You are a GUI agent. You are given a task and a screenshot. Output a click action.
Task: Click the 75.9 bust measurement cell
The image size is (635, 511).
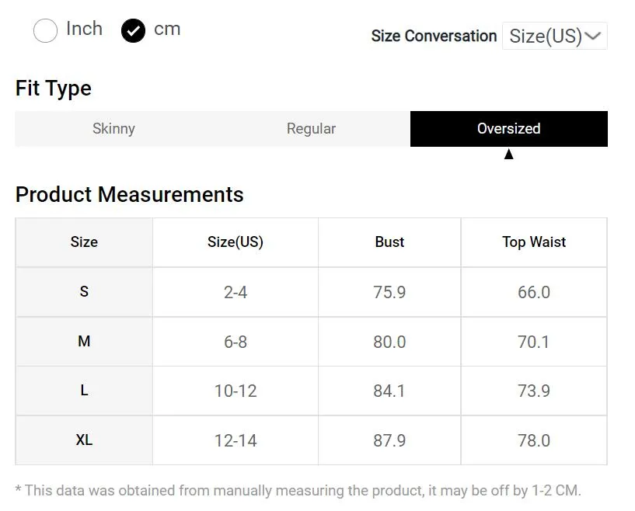[389, 292]
